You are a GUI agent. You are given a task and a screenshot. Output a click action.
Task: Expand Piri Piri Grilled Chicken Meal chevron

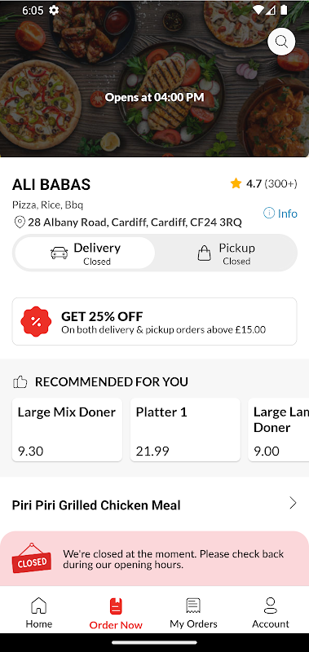click(293, 503)
